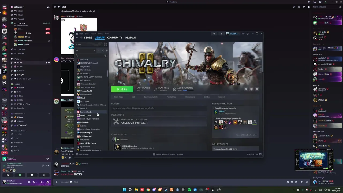This screenshot has width=343, height=193.
Task: Add Chivalry 2 to favorites heart
Action: pyautogui.click(x=257, y=89)
